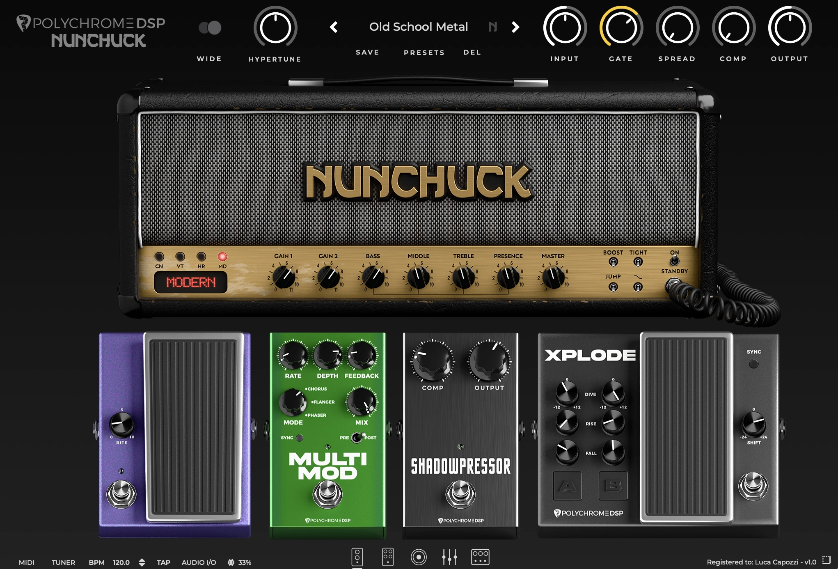The width and height of the screenshot is (838, 569).
Task: Stomp the Multi Mod pedal footswitch
Action: click(x=327, y=494)
